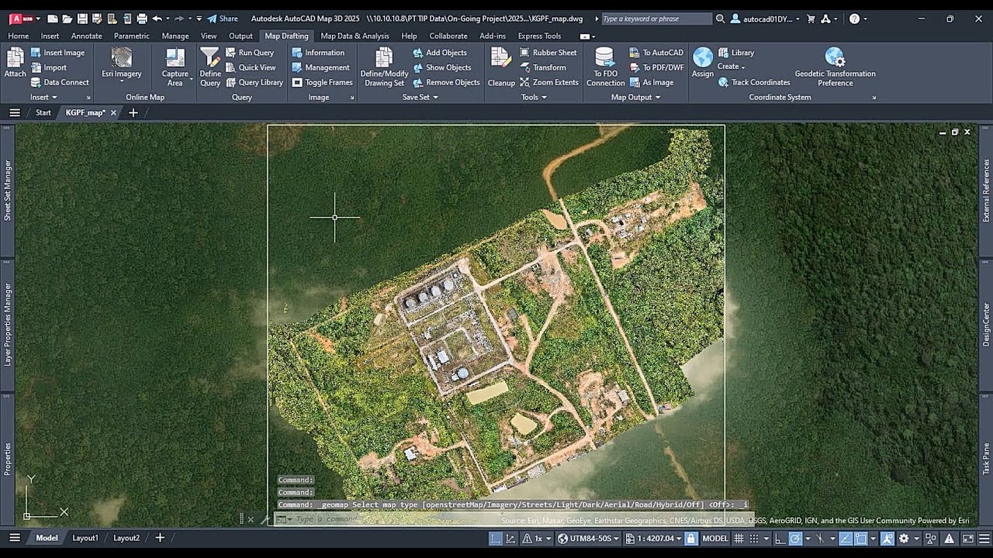Click the annotation monitor warning icon

(x=950, y=539)
